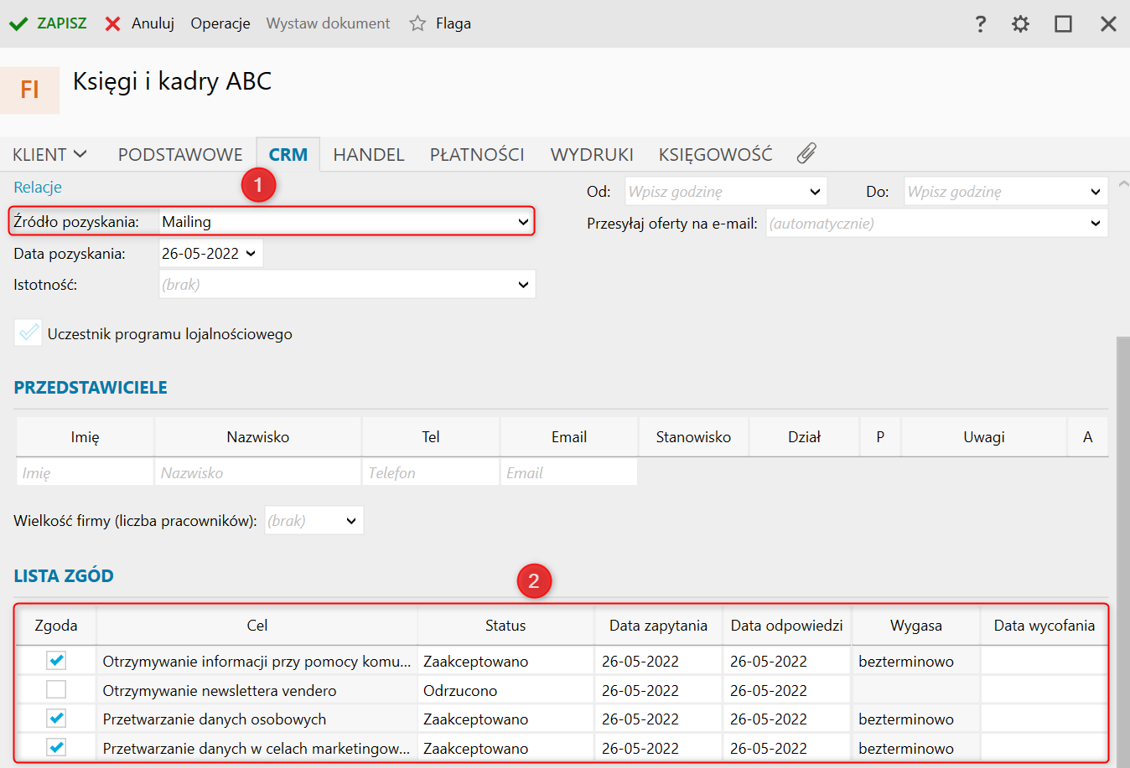Open settings via the gear icon
The width and height of the screenshot is (1130, 768).
(1020, 24)
